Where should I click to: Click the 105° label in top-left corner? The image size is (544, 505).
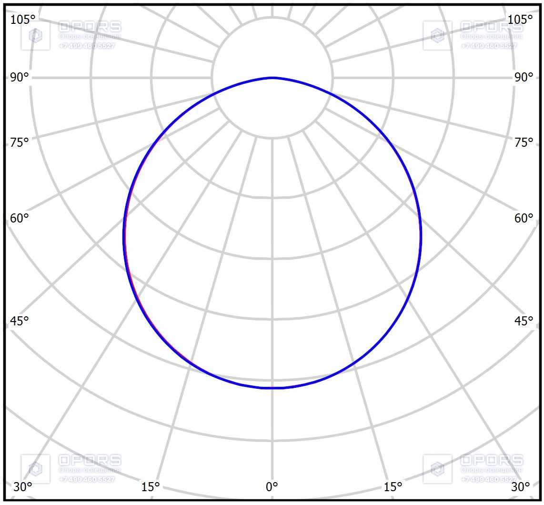pos(23,20)
